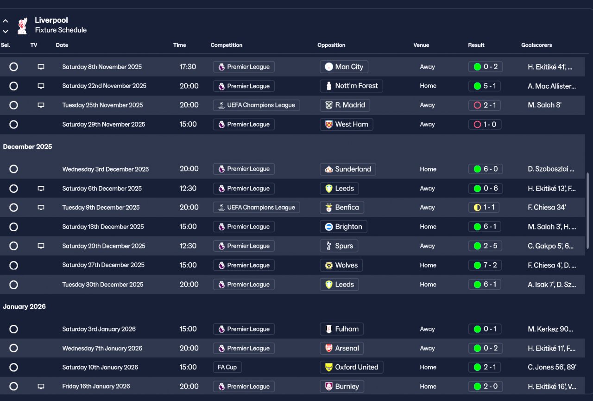
Task: Select the Fulham fixture radio button
Action: (x=13, y=329)
